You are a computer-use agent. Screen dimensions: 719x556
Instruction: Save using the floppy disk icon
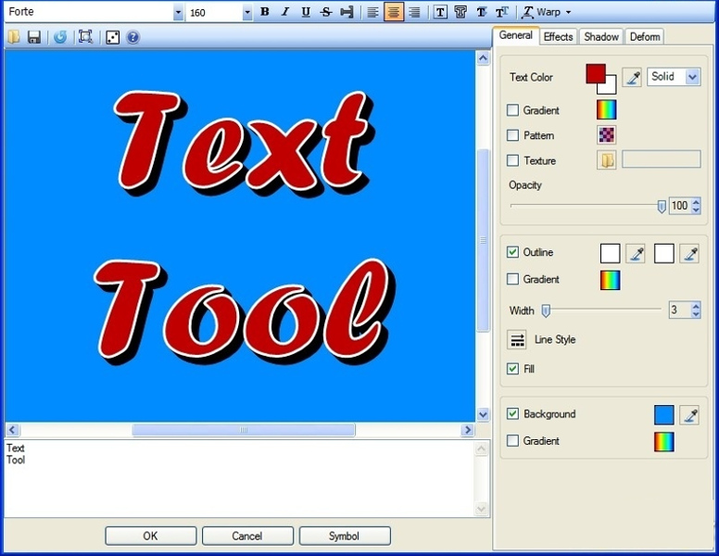tap(34, 37)
